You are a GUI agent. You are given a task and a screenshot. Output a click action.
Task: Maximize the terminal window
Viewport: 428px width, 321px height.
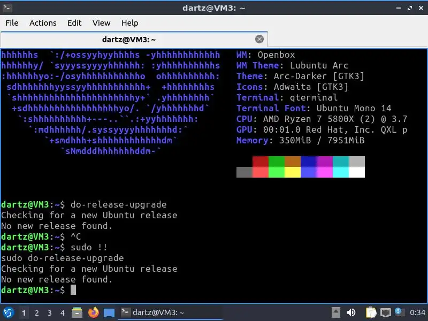[410, 8]
